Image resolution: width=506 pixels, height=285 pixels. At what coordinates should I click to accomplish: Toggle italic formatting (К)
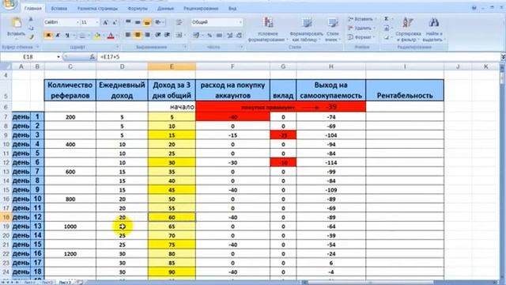[x=58, y=35]
